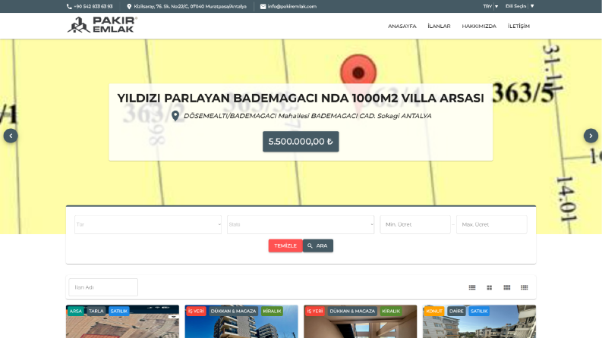Open the YILDIZI PARLAYAN BADEMAGACI listing title
This screenshot has height=338, width=602.
(x=301, y=98)
